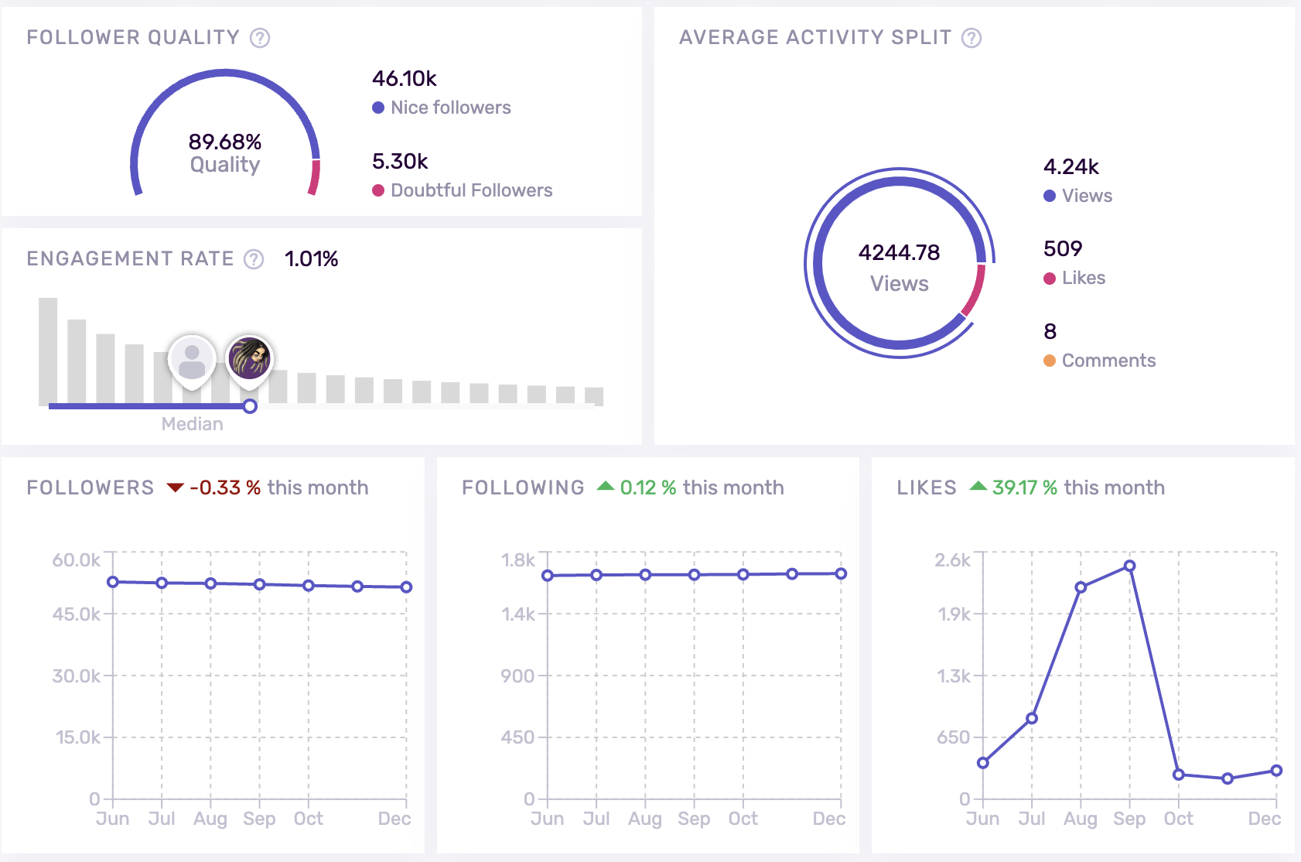Open the Average Activity Split help tooltip
1301x862 pixels.
(972, 37)
